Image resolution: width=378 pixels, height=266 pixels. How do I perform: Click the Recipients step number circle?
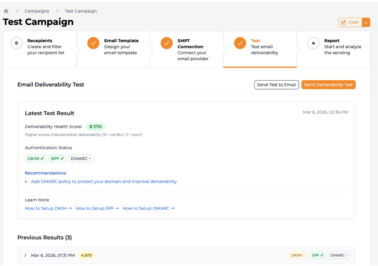16,43
